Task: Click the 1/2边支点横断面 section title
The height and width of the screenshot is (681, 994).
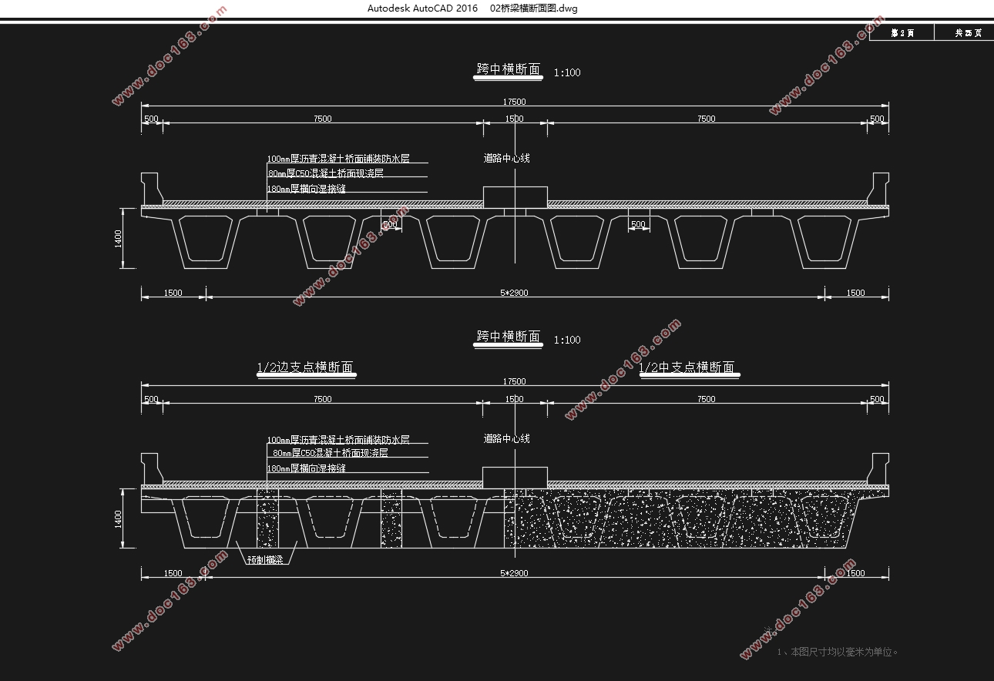Action: click(305, 367)
